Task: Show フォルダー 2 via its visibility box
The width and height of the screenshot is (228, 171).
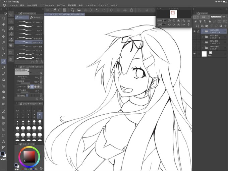Action: pos(194,42)
